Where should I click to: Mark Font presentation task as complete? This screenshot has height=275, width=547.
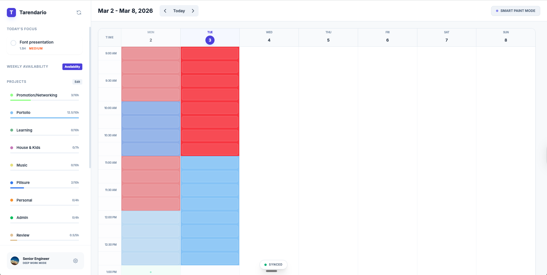(x=13, y=43)
